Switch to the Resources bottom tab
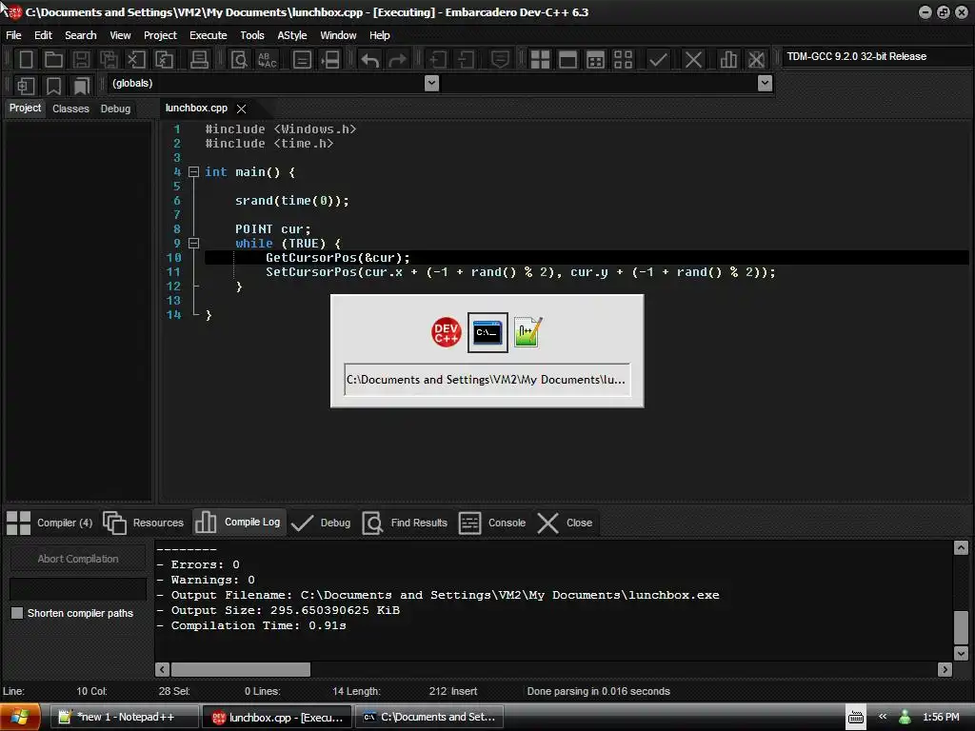This screenshot has height=731, width=975. click(144, 523)
